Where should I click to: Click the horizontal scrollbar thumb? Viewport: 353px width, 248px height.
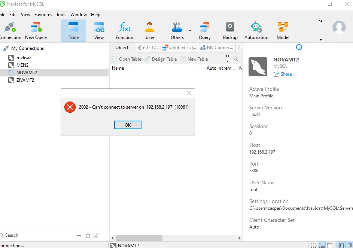139,238
